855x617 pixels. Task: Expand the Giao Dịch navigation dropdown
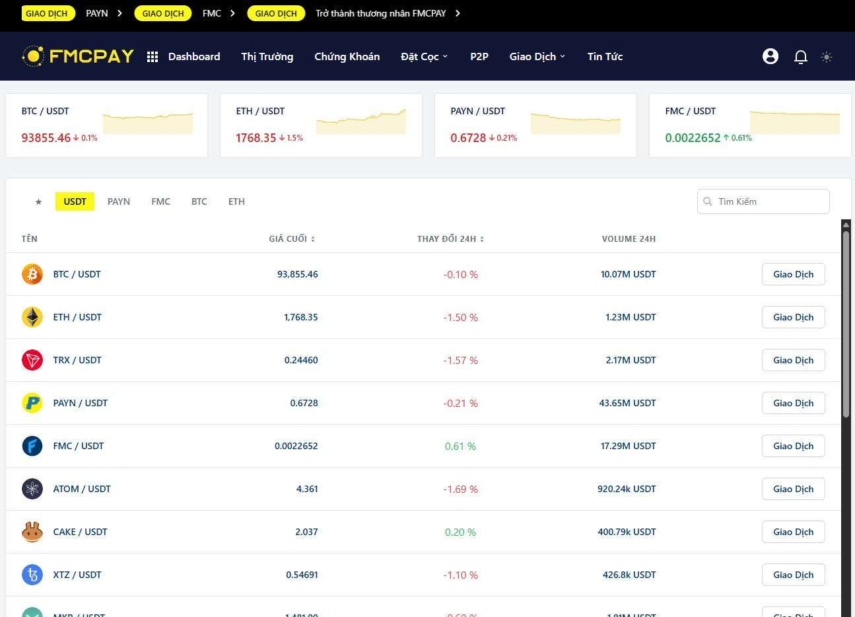[x=537, y=57]
